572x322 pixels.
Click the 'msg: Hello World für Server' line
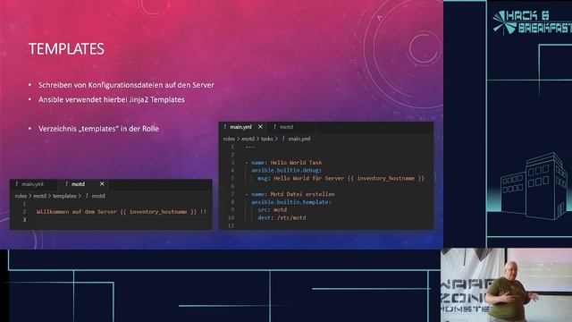(341, 179)
